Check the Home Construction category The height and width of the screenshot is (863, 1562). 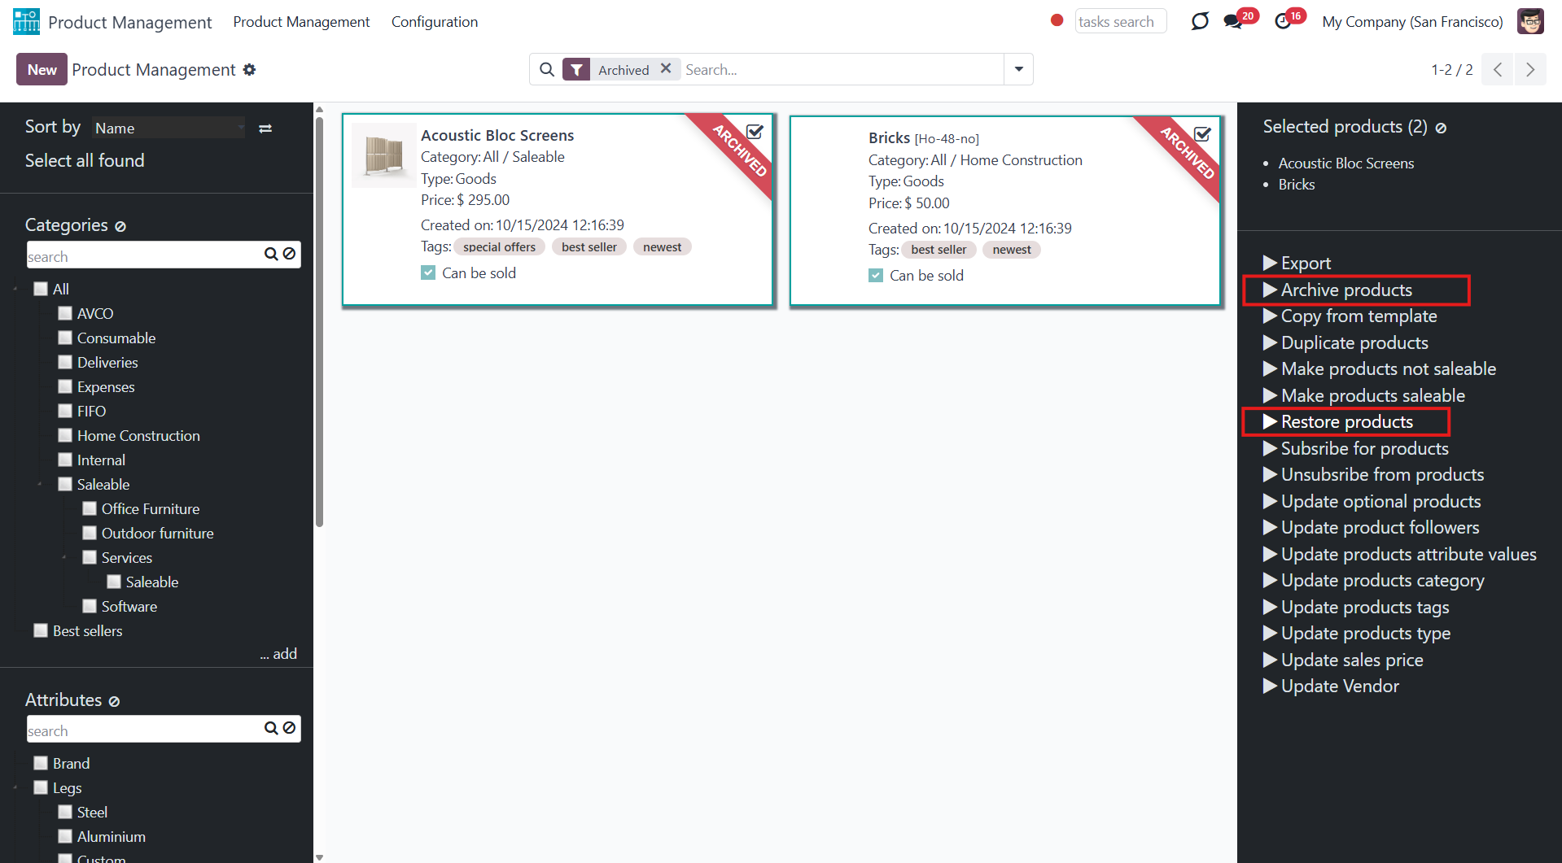click(65, 435)
